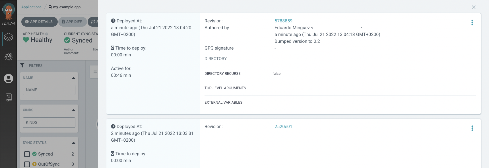Open the kebab menu for revision 5788859
This screenshot has height=168, width=489.
(472, 22)
